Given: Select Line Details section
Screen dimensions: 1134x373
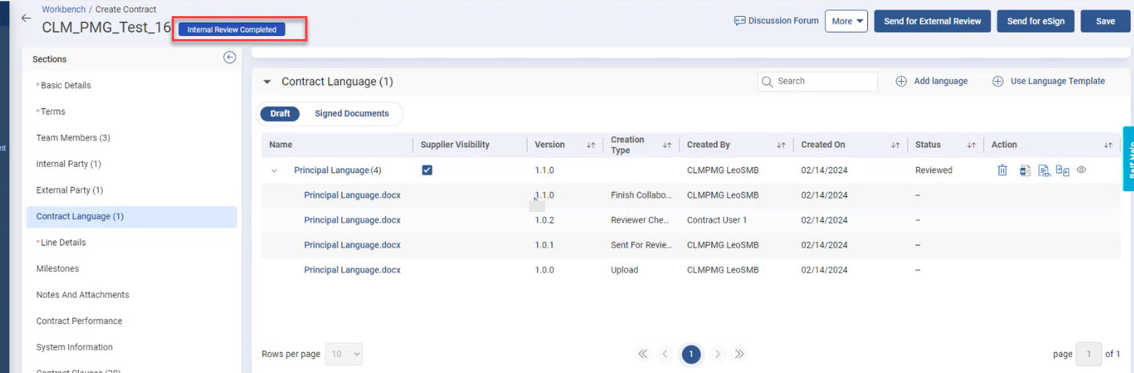Looking at the screenshot, I should pyautogui.click(x=63, y=243).
